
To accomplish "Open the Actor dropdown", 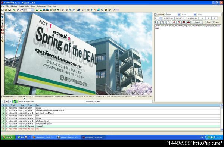I will point(195,15).
